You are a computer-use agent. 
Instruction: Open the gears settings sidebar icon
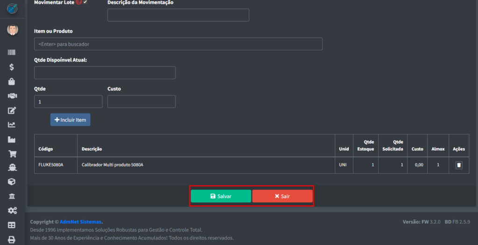12,211
